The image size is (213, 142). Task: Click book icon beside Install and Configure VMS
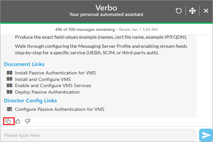point(9,79)
